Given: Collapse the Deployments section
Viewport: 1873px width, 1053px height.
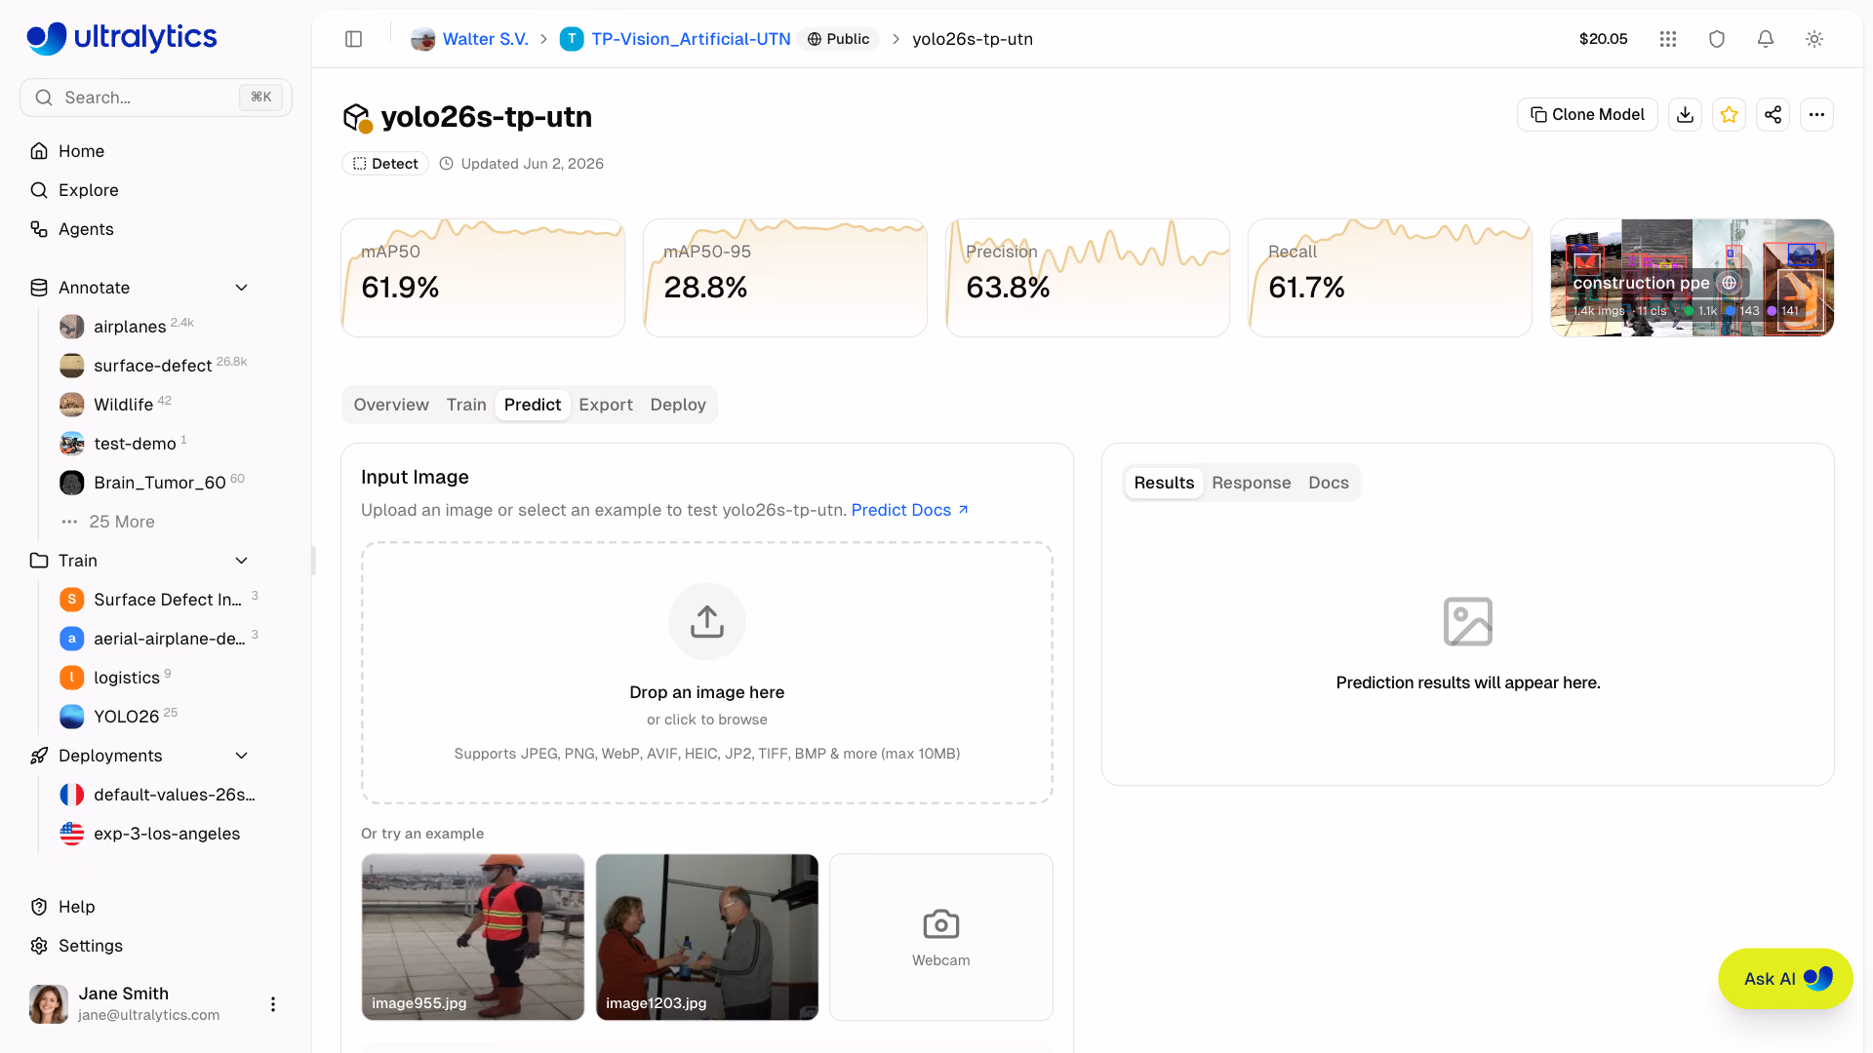Looking at the screenshot, I should [242, 756].
